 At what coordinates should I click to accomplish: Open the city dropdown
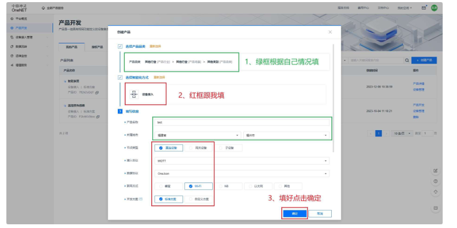(x=286, y=135)
